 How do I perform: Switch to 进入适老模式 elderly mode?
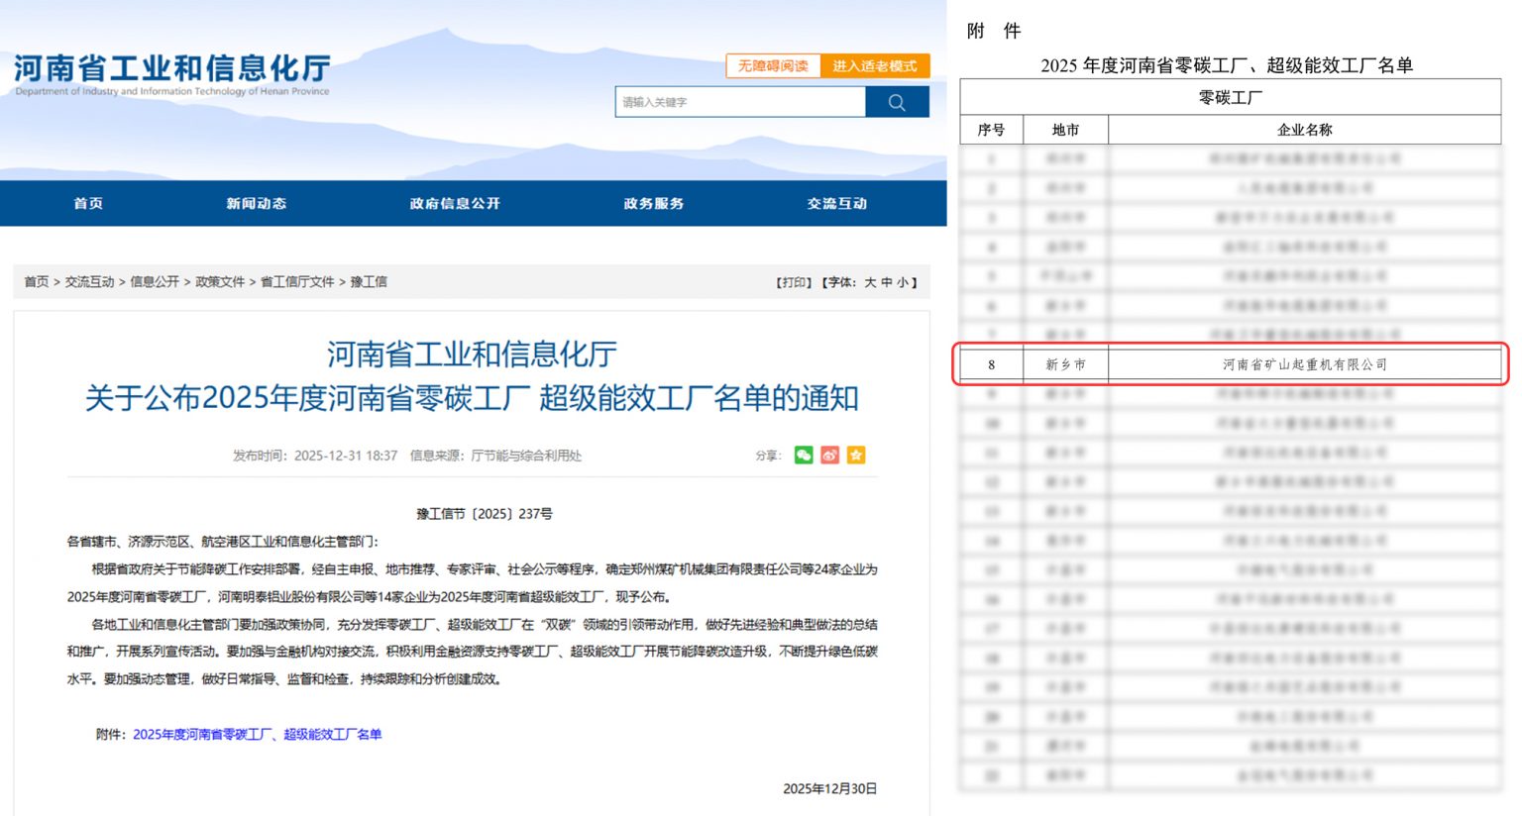[x=875, y=66]
